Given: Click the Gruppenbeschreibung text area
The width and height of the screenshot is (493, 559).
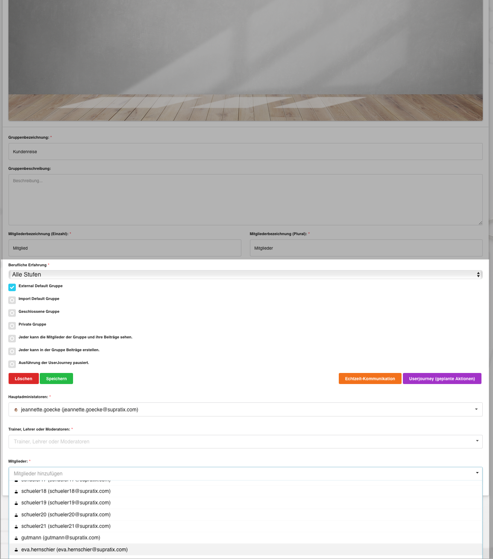Looking at the screenshot, I should pos(245,200).
